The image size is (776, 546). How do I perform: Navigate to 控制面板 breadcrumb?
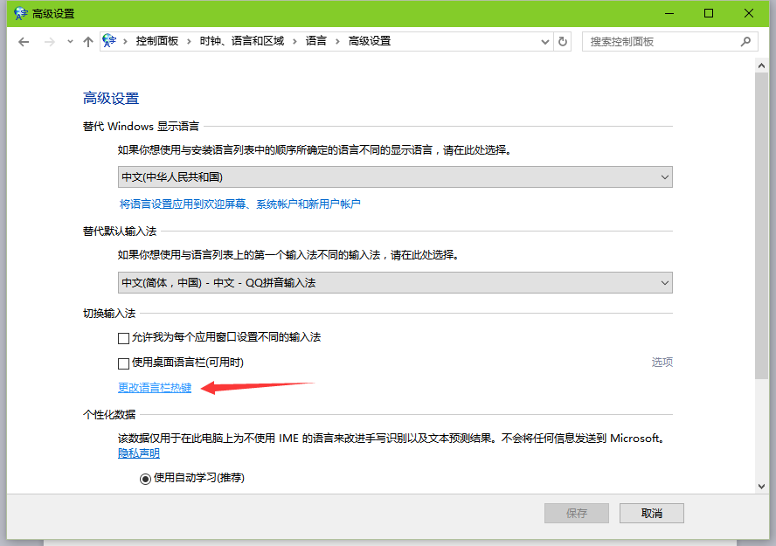coord(156,41)
